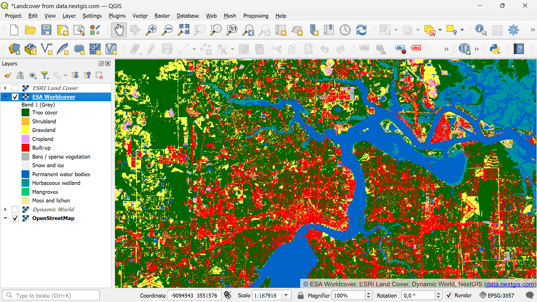Click the Zoom In magnifier tool
This screenshot has height=302, width=537.
[x=151, y=30]
